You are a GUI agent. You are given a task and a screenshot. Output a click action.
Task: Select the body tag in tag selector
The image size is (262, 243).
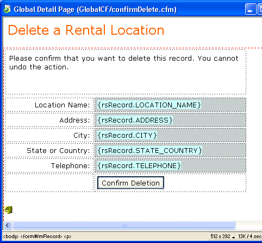[11, 236]
